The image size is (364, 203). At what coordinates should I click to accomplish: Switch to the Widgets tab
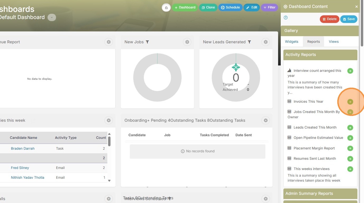point(292,42)
